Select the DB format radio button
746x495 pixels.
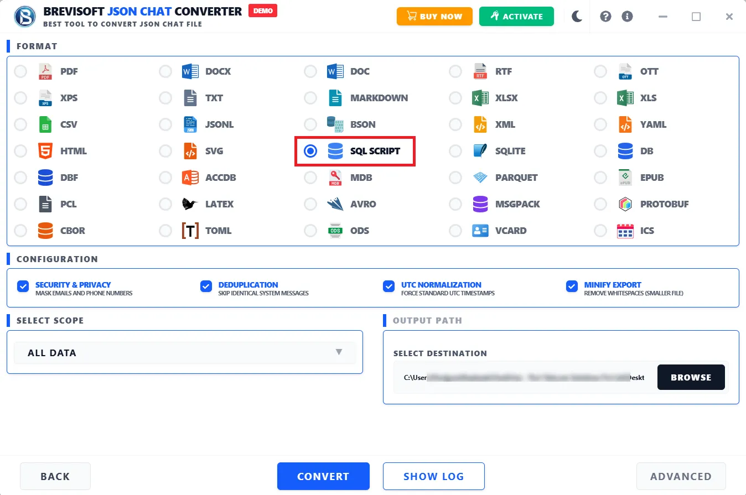click(x=600, y=151)
